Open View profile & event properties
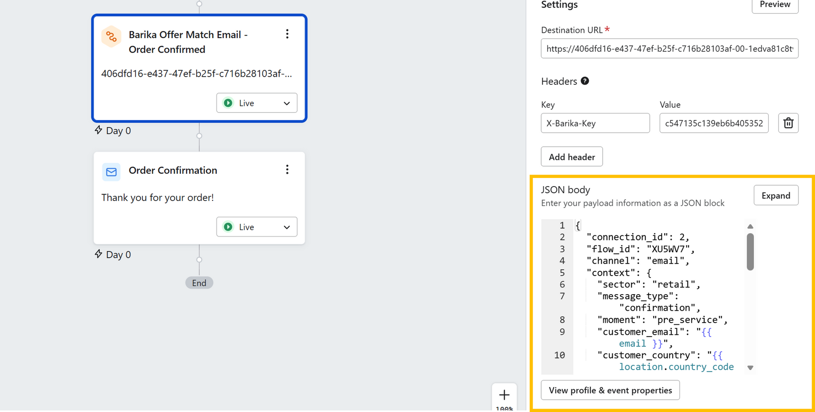Image resolution: width=815 pixels, height=412 pixels. (610, 390)
